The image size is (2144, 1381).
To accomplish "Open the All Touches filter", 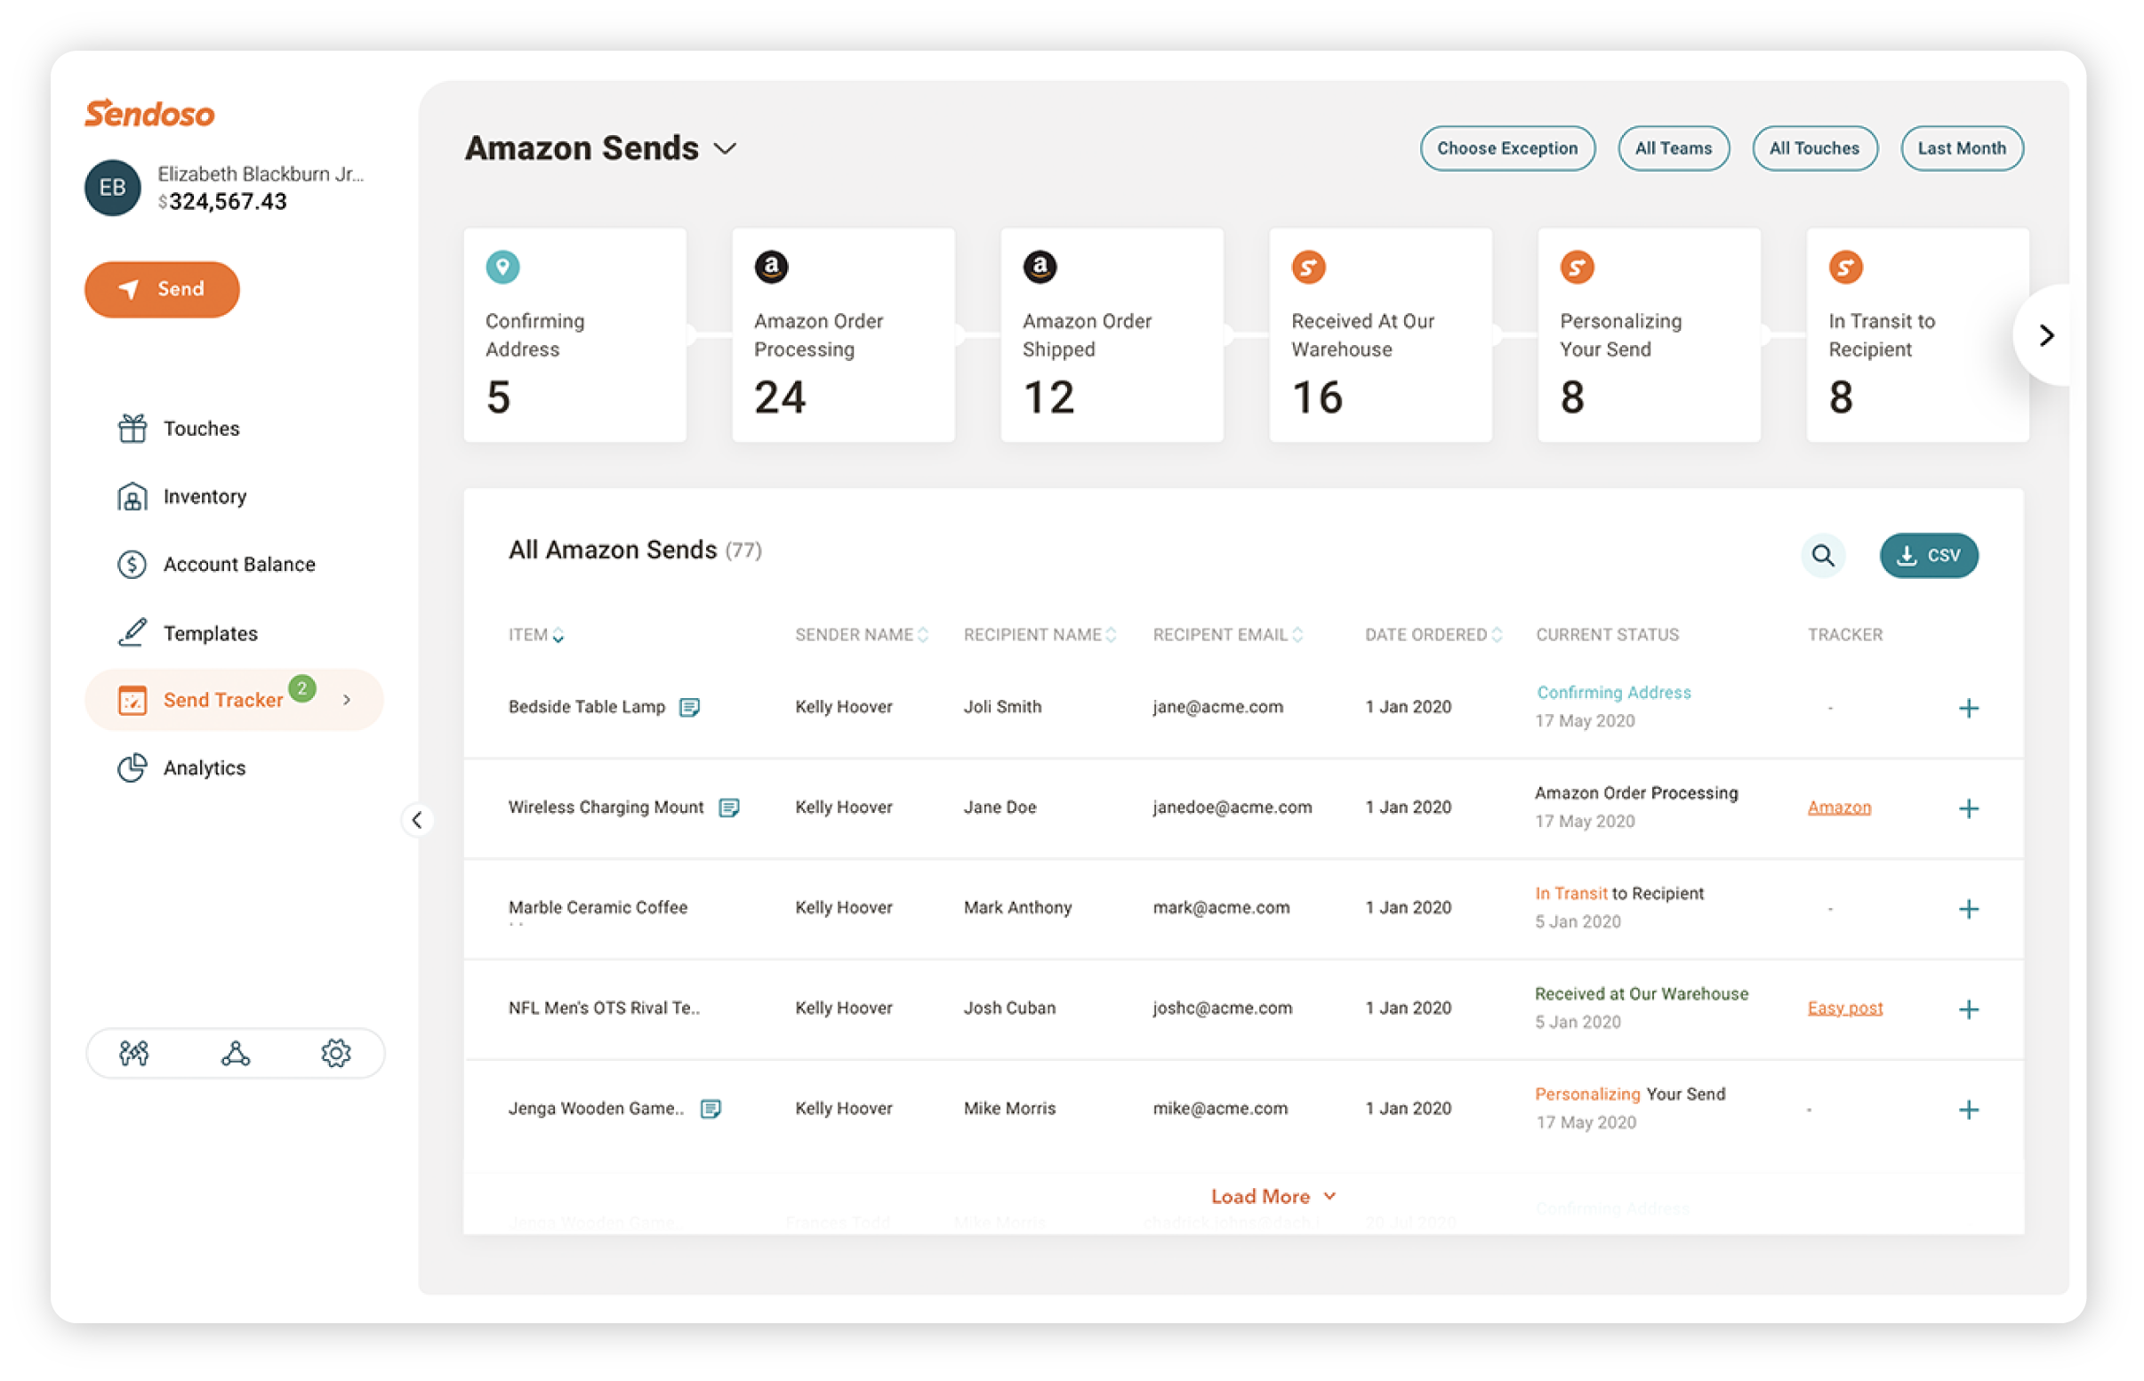I will [x=1814, y=148].
